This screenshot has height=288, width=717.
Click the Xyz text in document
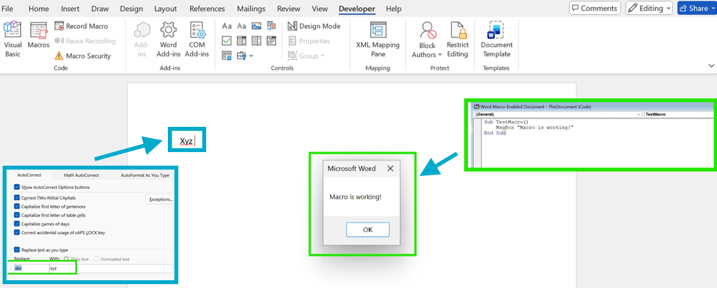pos(186,140)
